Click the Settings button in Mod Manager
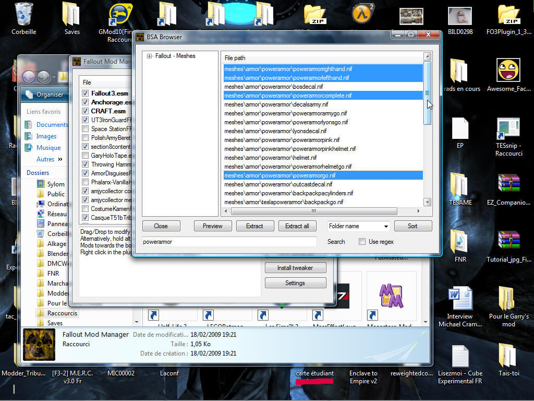The width and height of the screenshot is (534, 401). (x=295, y=283)
